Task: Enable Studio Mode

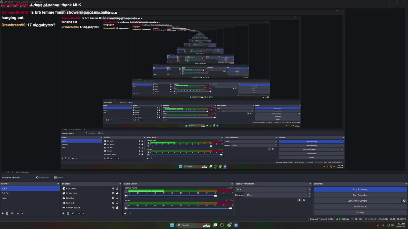Action: click(x=360, y=206)
